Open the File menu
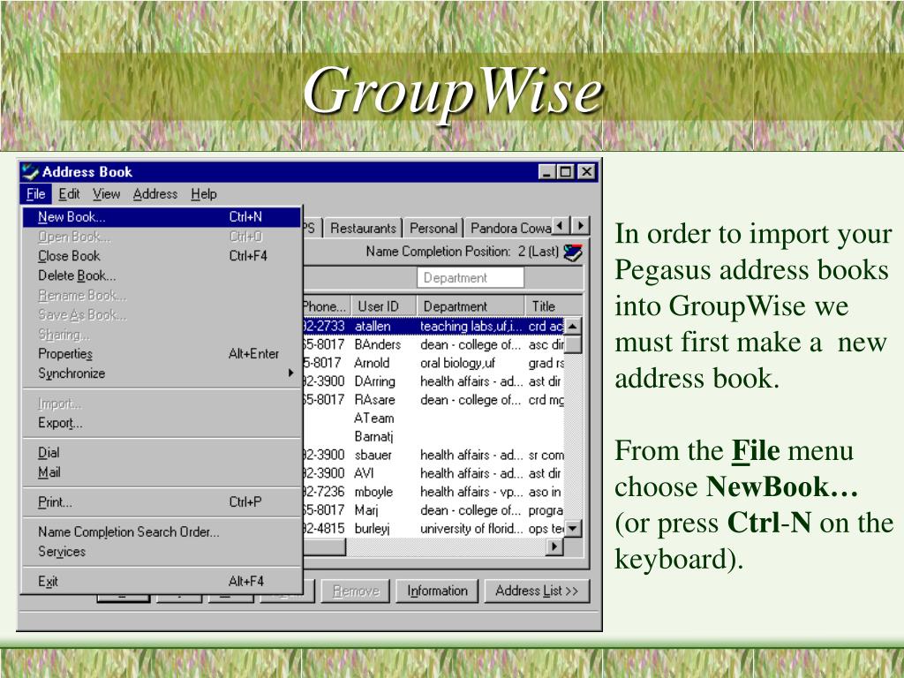Viewport: 904px width, 678px height. pyautogui.click(x=35, y=193)
